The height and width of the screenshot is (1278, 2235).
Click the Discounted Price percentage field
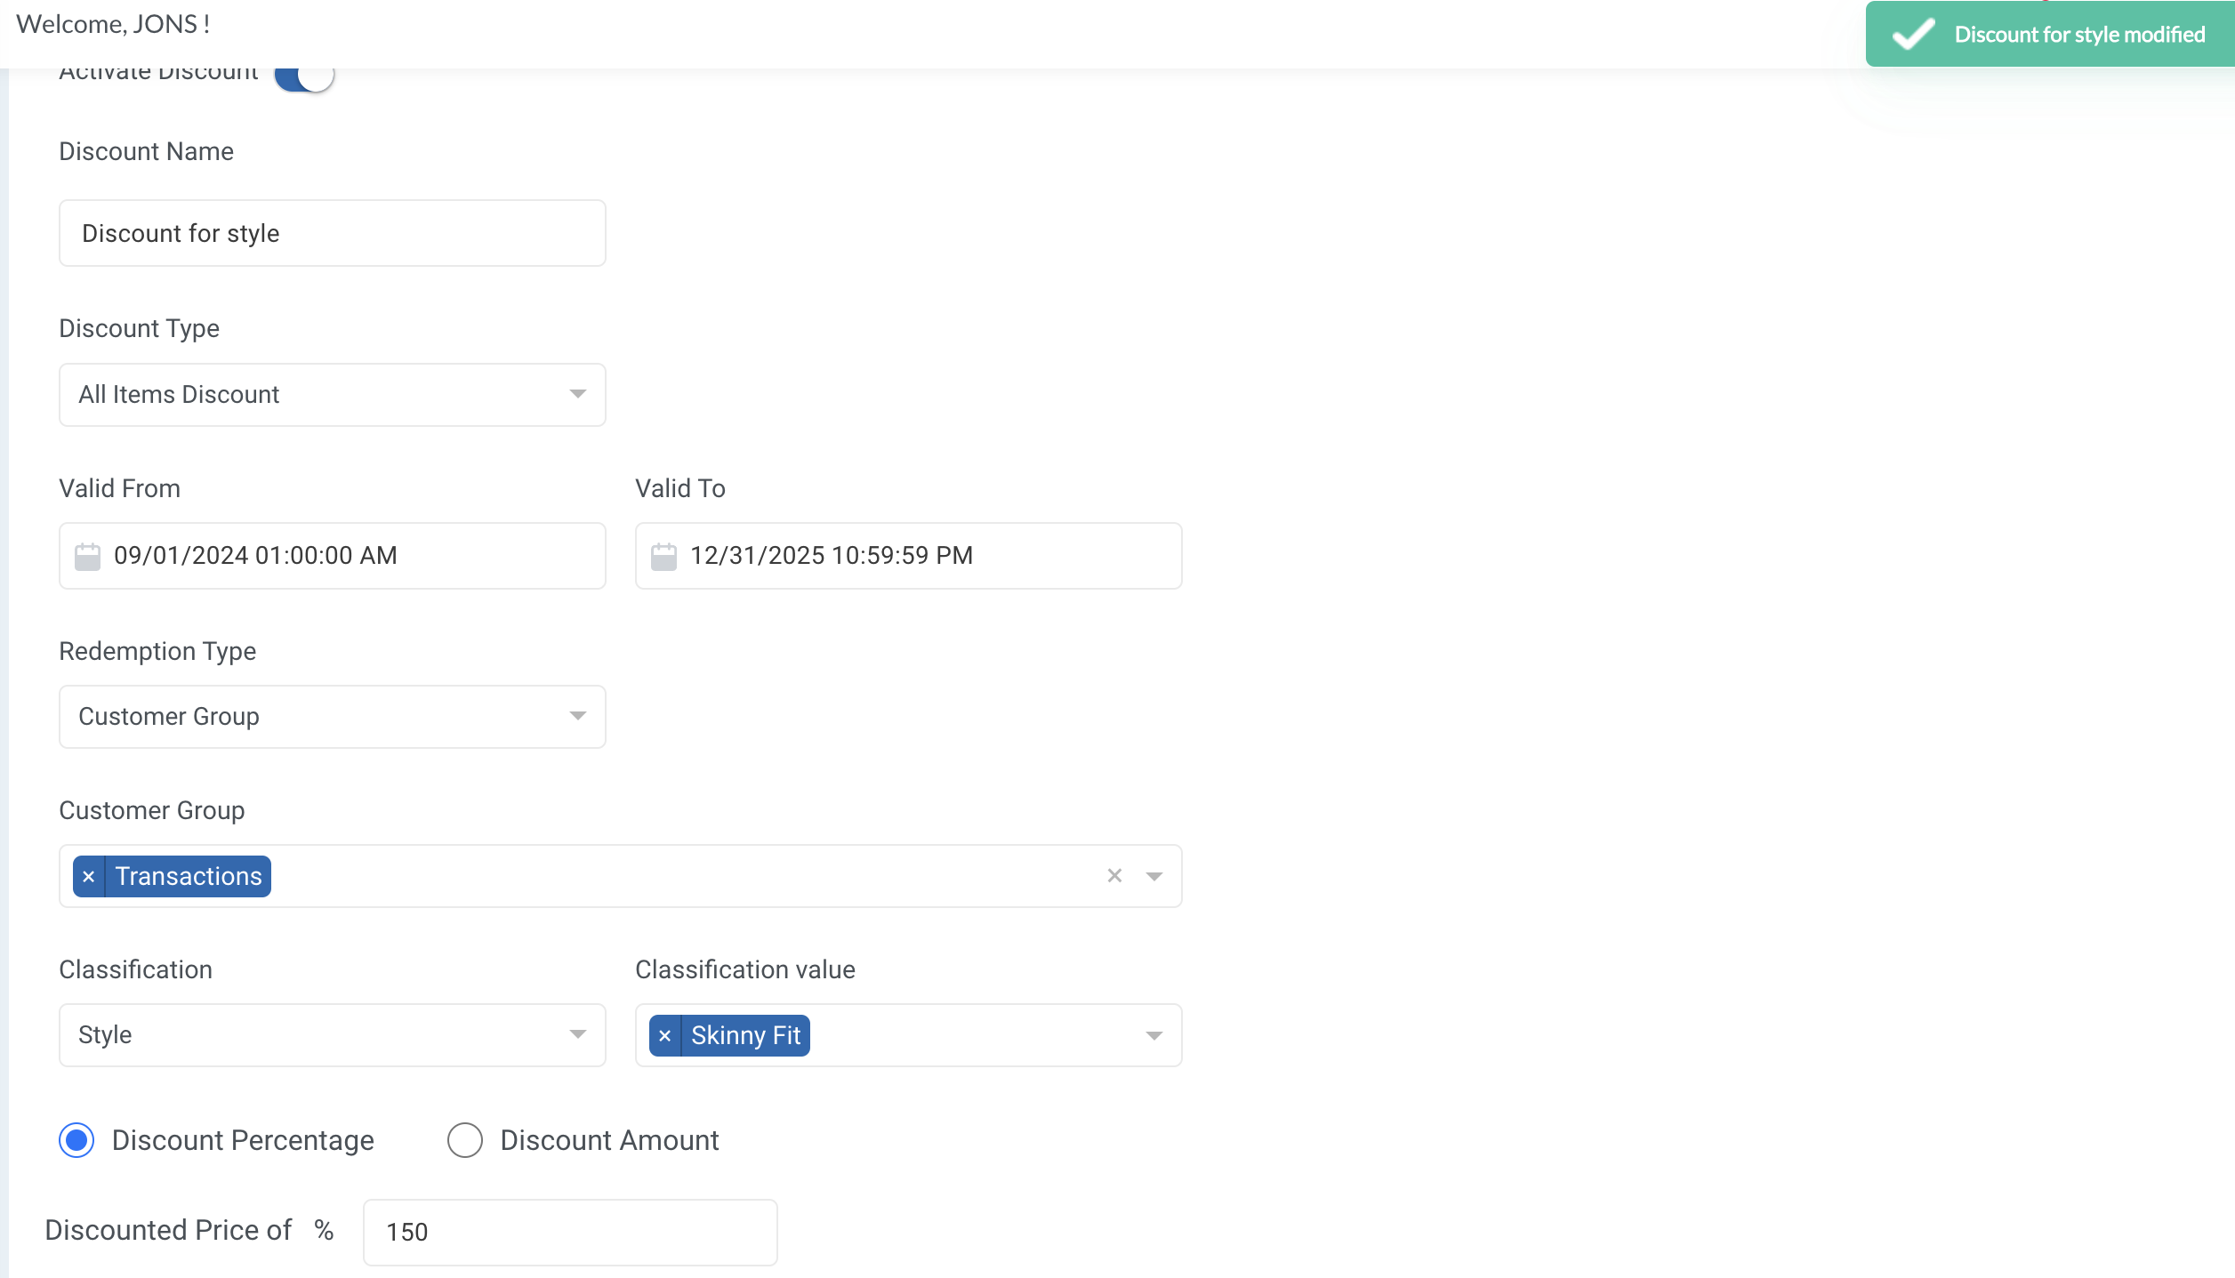(570, 1233)
